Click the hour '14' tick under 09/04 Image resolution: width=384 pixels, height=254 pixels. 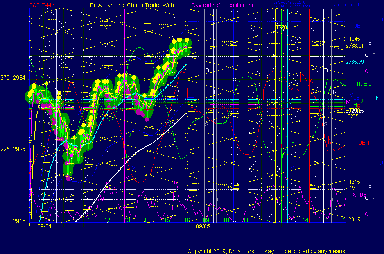click(147, 220)
